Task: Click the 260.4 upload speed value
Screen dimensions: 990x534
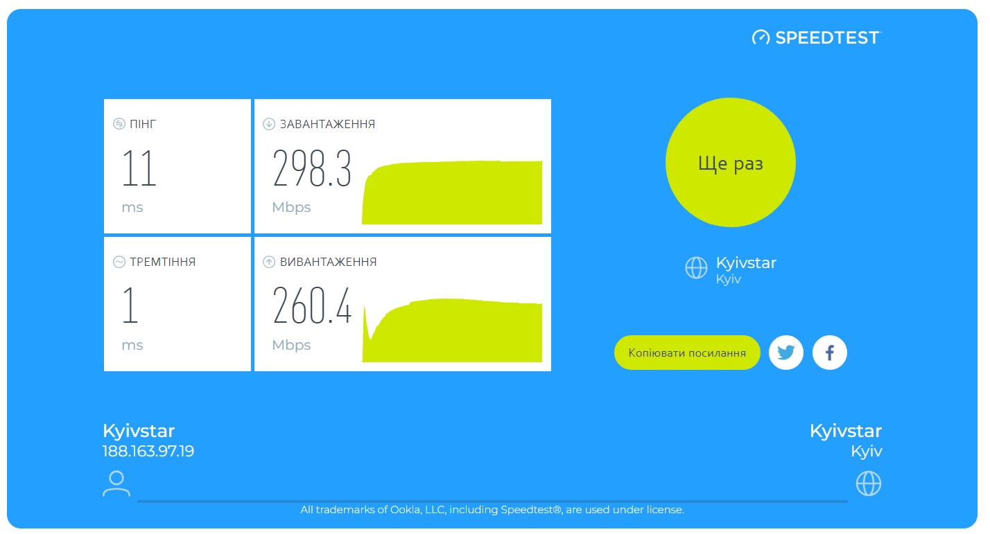Action: [312, 306]
